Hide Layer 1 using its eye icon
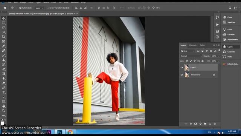The height and width of the screenshot is (136, 241). [x=182, y=68]
